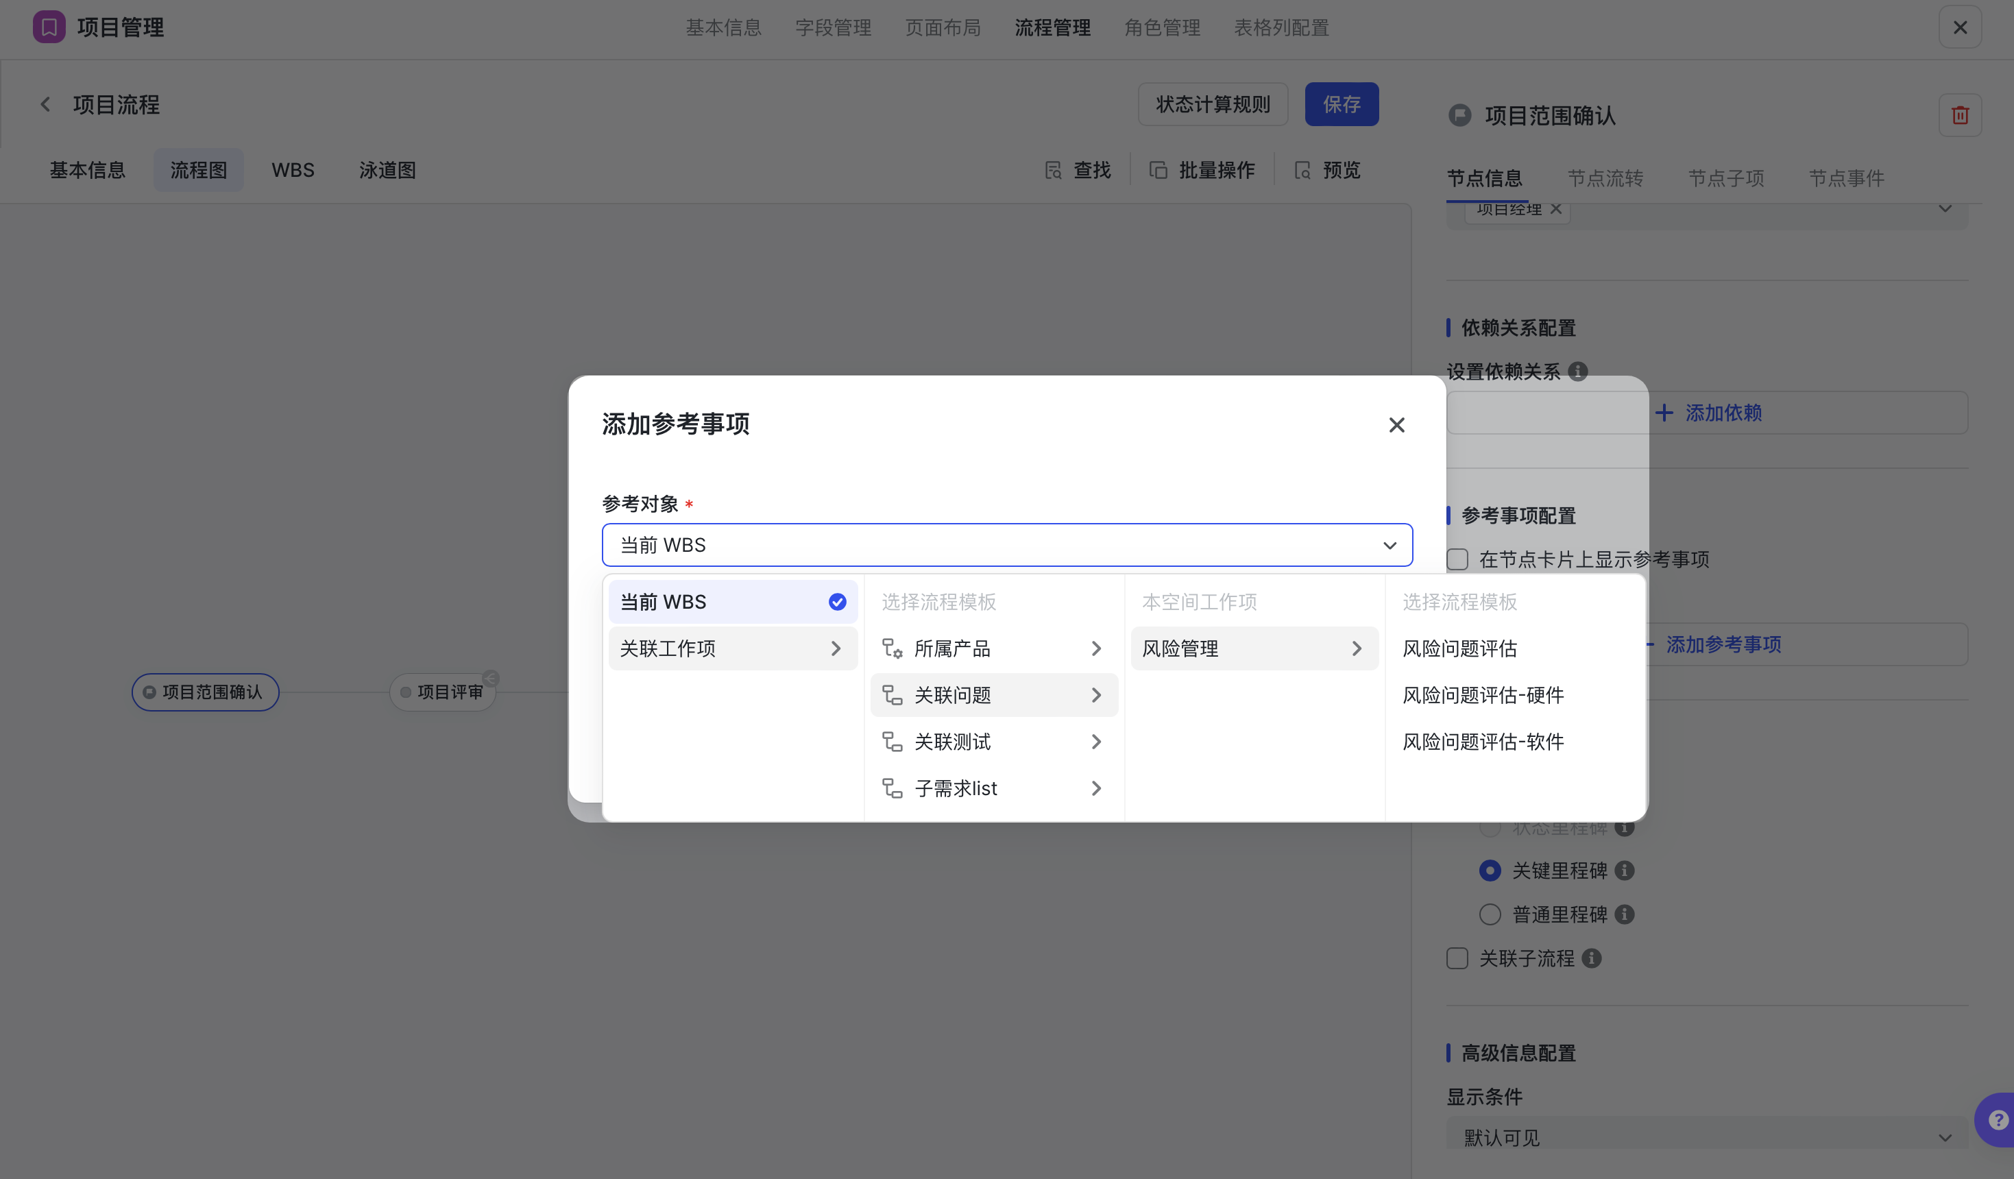Click the 添加参考事项 link in panel

pyautogui.click(x=1723, y=644)
